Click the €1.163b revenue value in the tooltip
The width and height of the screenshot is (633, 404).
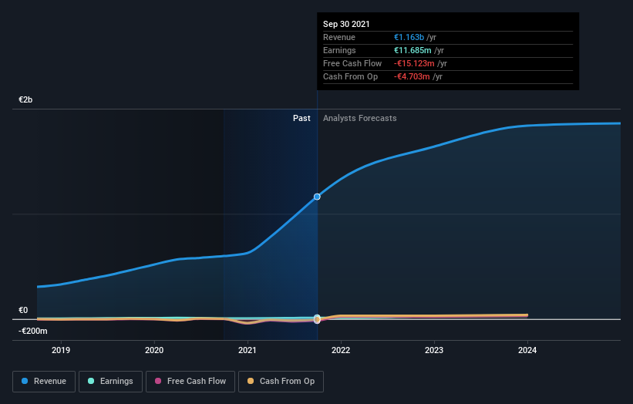coord(409,37)
